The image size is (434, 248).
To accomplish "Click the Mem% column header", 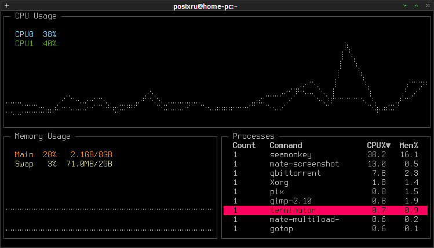I will tap(409, 145).
